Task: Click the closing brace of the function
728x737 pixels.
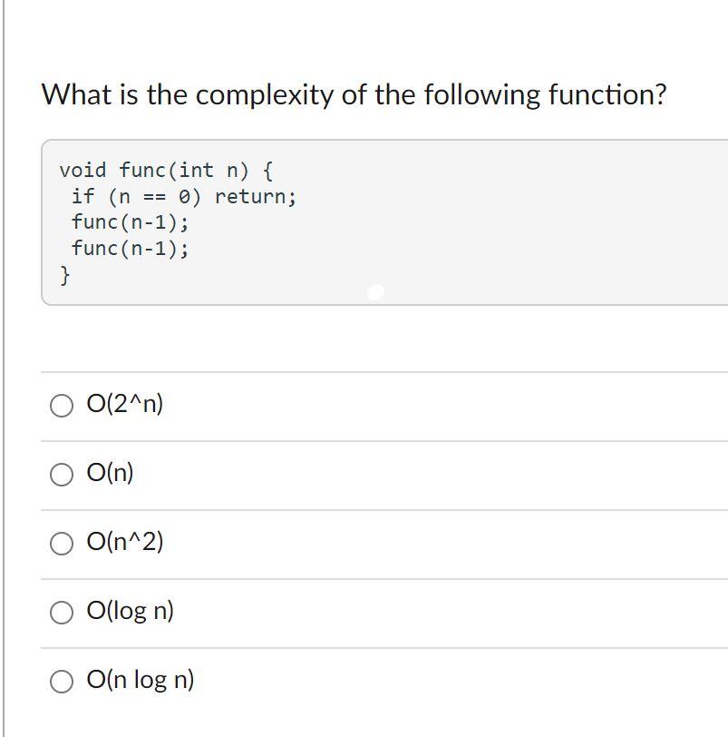Action: point(65,274)
